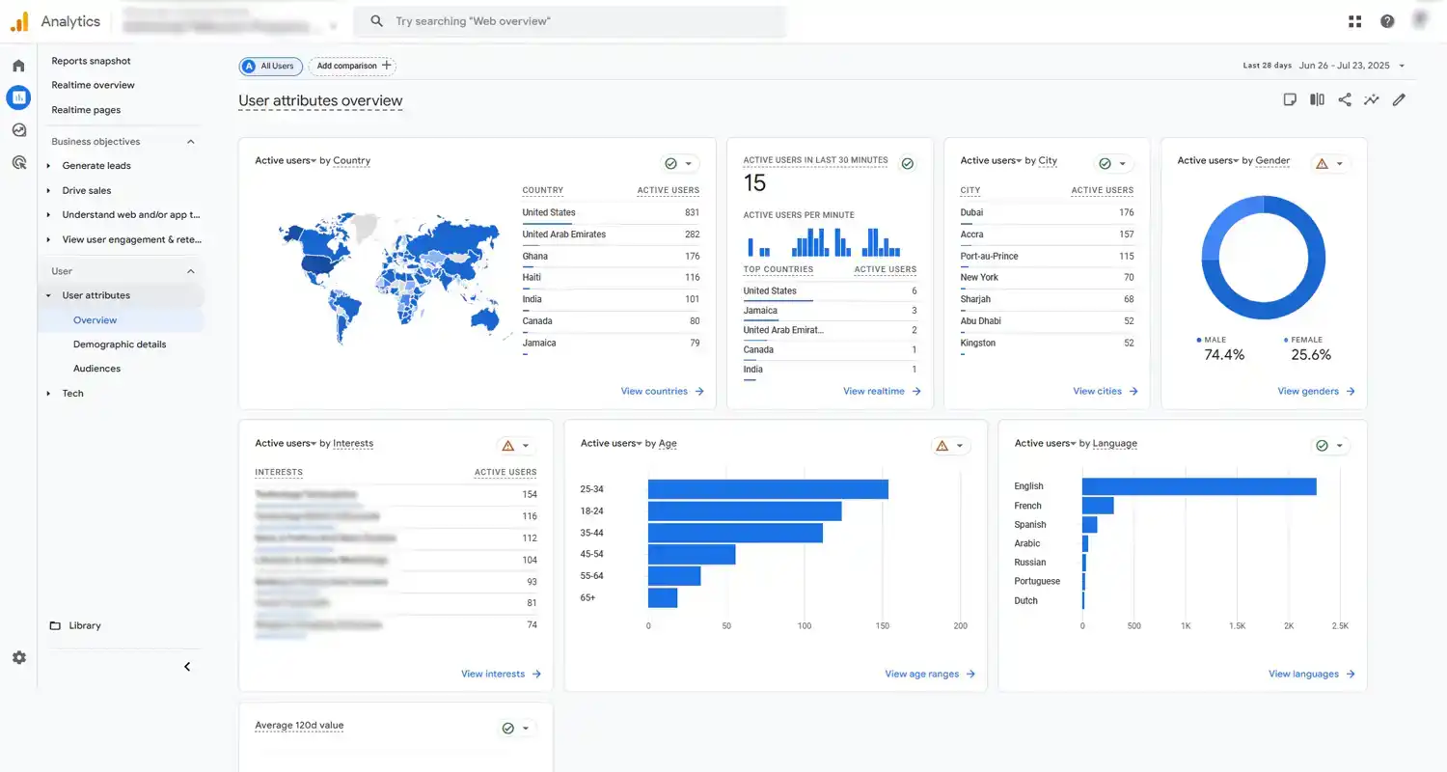Open the Home section in the navigation rail
The image size is (1447, 772).
[18, 65]
